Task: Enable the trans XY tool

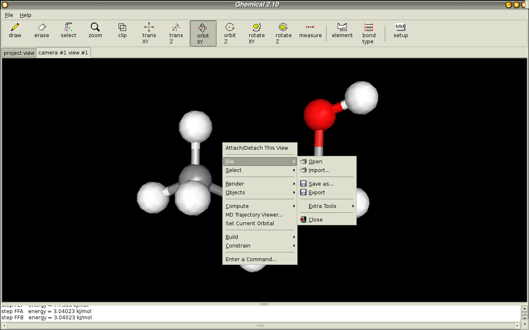Action: (149, 33)
